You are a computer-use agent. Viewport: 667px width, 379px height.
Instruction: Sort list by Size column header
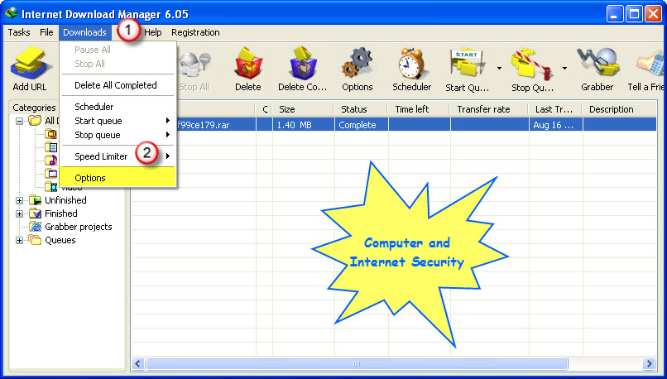pyautogui.click(x=304, y=109)
